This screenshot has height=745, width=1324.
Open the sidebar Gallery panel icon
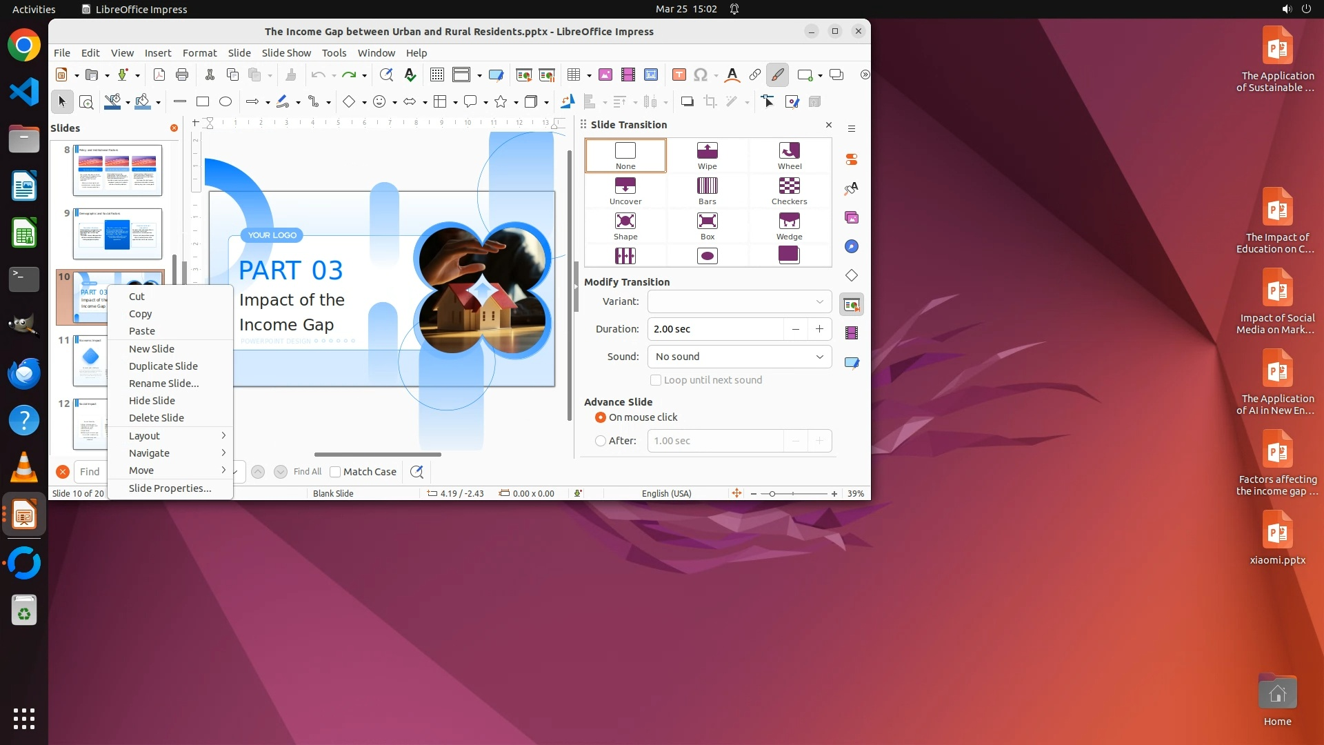(x=852, y=218)
